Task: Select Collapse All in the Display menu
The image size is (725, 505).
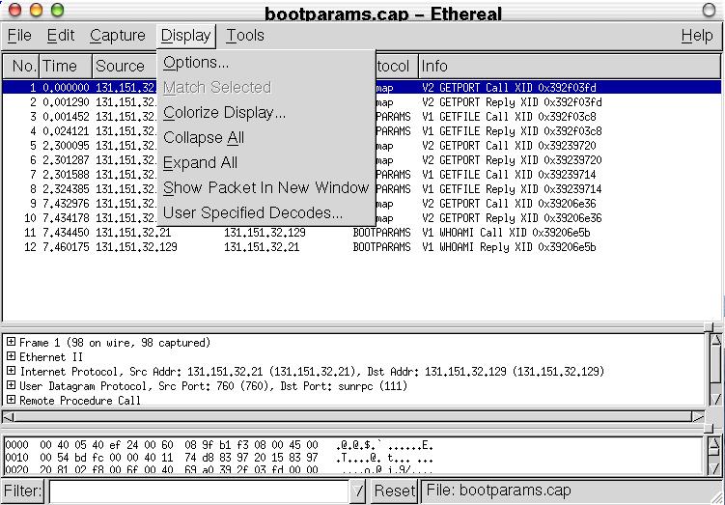Action: click(x=265, y=137)
